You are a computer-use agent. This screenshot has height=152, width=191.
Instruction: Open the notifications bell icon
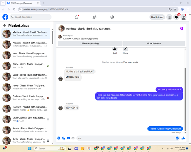click(176, 17)
